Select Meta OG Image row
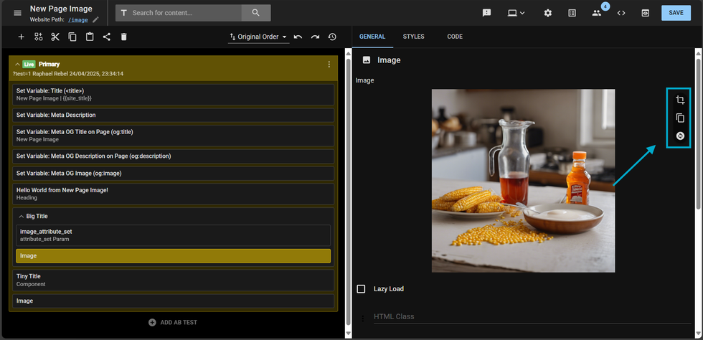Image resolution: width=703 pixels, height=340 pixels. [175, 173]
